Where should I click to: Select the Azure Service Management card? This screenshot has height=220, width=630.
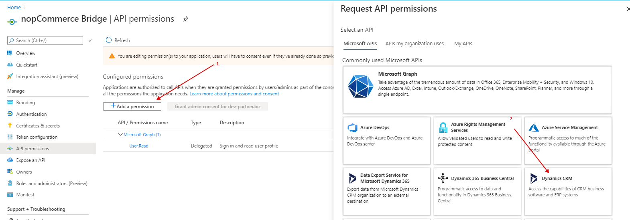pyautogui.click(x=568, y=141)
